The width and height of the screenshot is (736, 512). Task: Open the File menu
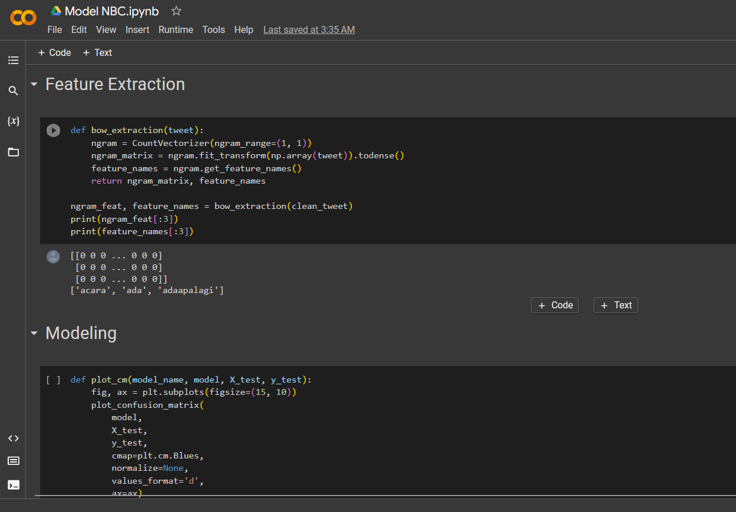coord(55,29)
